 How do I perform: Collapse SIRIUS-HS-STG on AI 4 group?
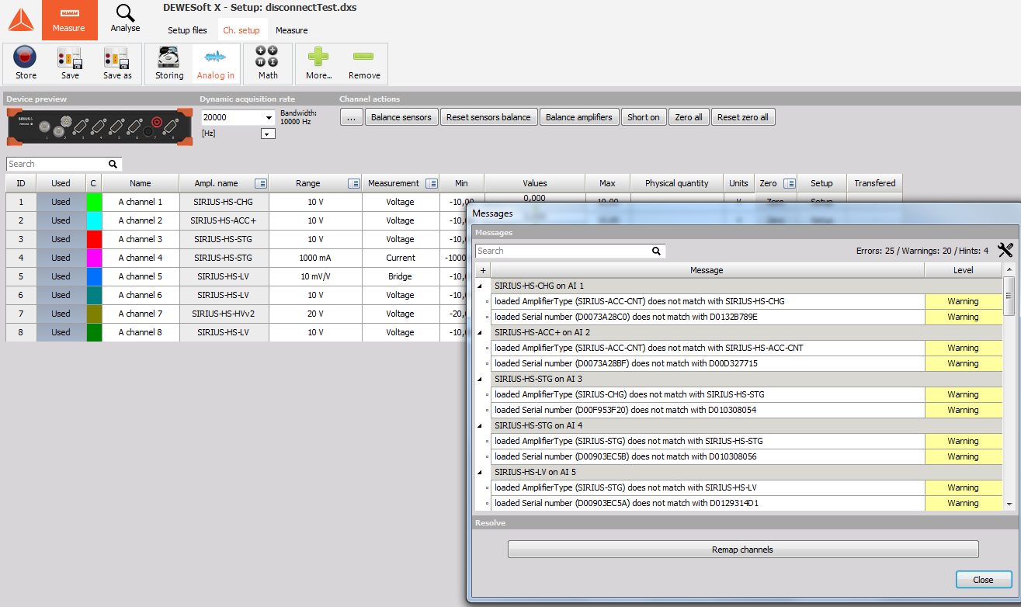(479, 425)
